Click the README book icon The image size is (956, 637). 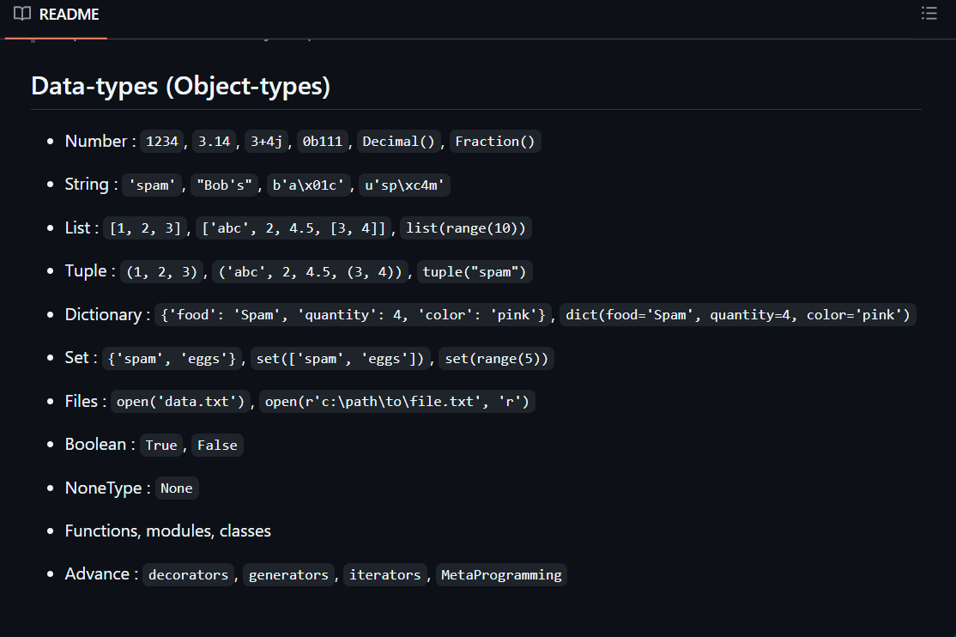click(22, 14)
